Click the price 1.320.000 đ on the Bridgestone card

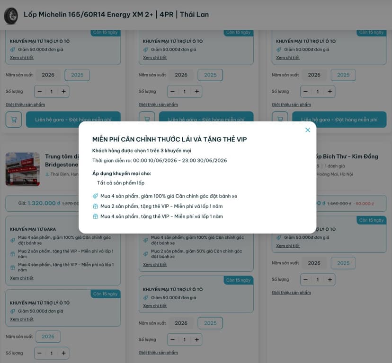tap(44, 203)
